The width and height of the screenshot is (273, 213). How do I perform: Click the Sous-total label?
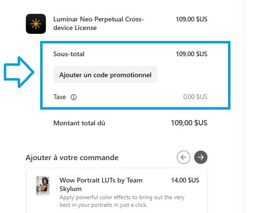69,54
